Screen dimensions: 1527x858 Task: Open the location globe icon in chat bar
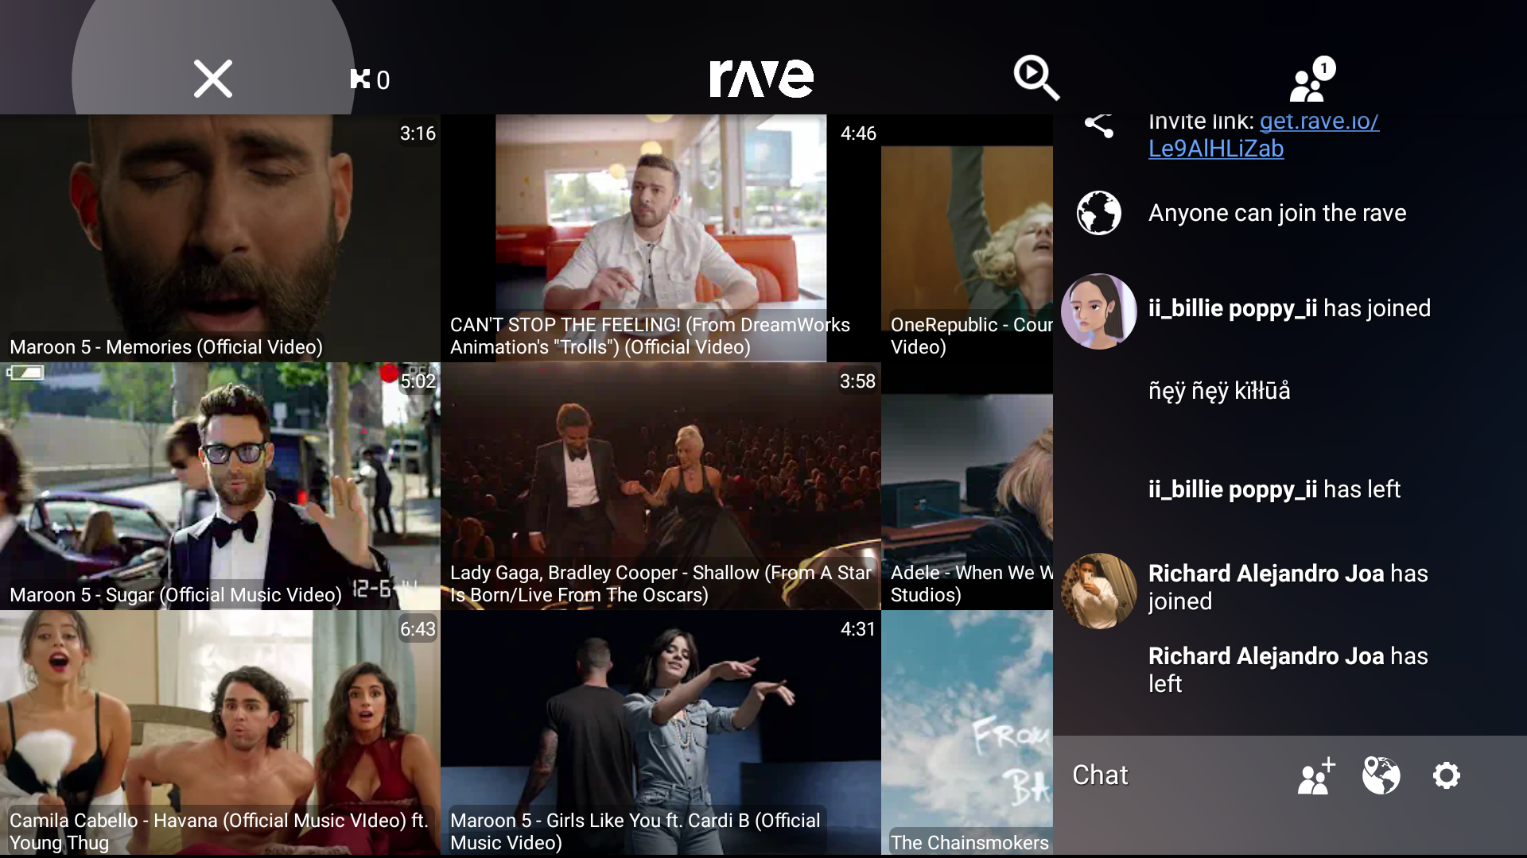(x=1381, y=775)
